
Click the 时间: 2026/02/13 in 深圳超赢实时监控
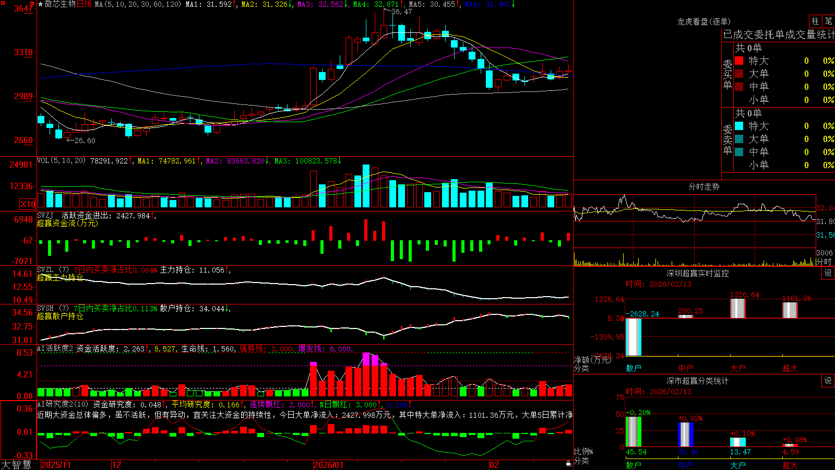[659, 284]
